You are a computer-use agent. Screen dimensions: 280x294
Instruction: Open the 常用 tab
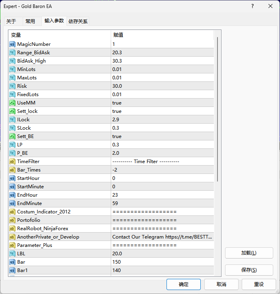point(30,22)
